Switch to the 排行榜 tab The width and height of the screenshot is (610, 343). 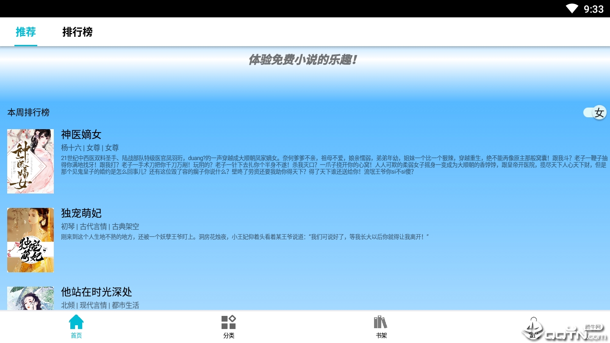pos(78,32)
